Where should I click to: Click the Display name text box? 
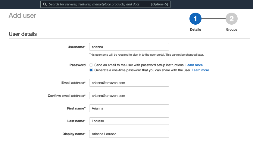click(x=129, y=134)
